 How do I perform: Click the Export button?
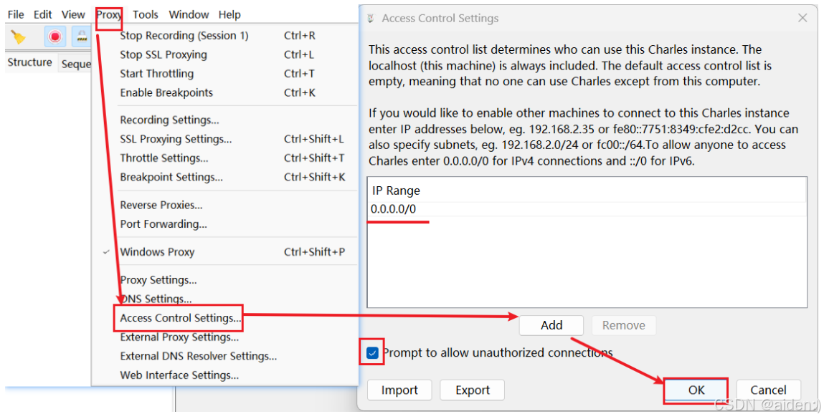tap(473, 390)
